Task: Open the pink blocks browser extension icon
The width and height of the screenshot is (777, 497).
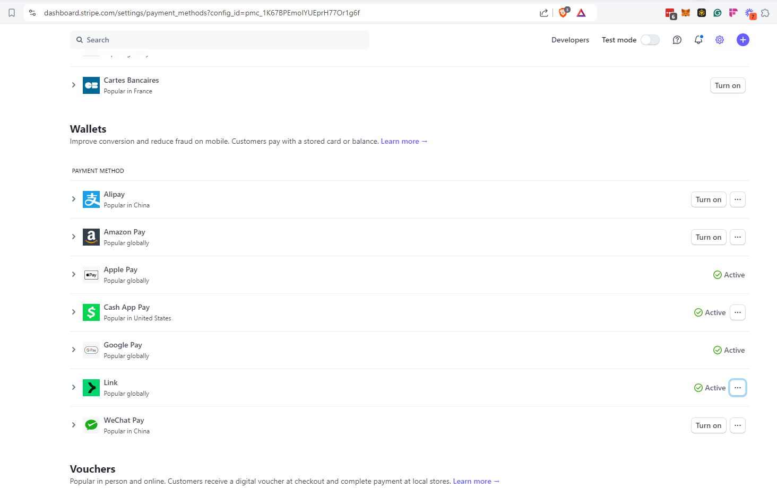Action: (733, 13)
